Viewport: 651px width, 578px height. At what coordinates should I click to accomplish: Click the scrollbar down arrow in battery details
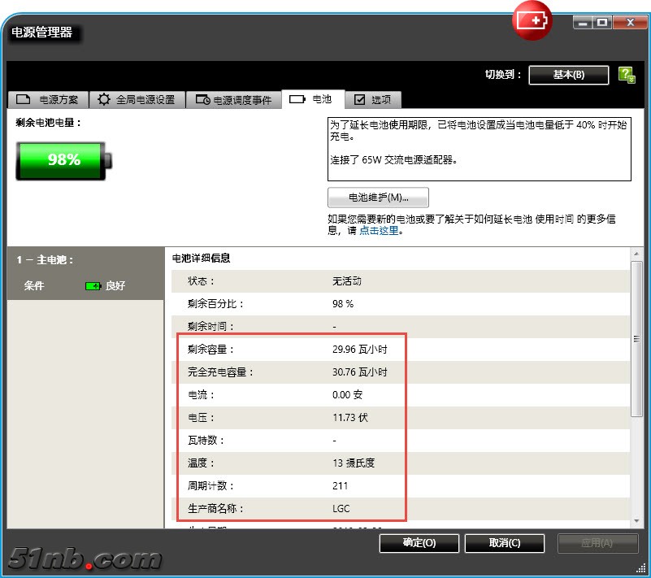(636, 520)
